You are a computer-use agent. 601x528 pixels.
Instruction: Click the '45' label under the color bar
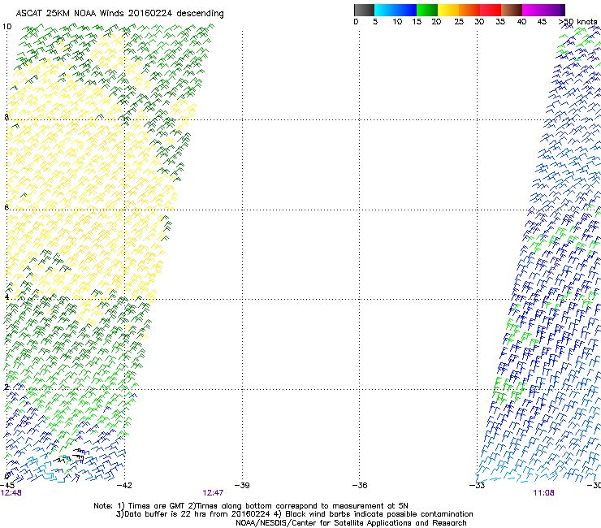(x=542, y=21)
